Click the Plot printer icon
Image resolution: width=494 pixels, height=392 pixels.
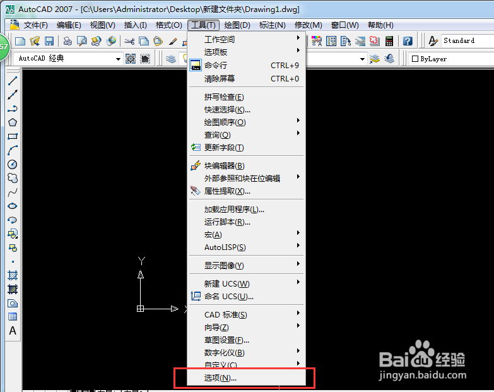(x=68, y=41)
